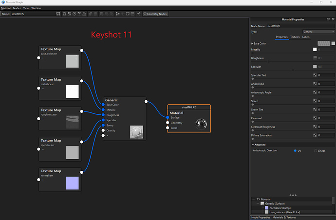The width and height of the screenshot is (336, 220).
Task: Select the UV anisotropic direction radio button
Action: pyautogui.click(x=295, y=151)
